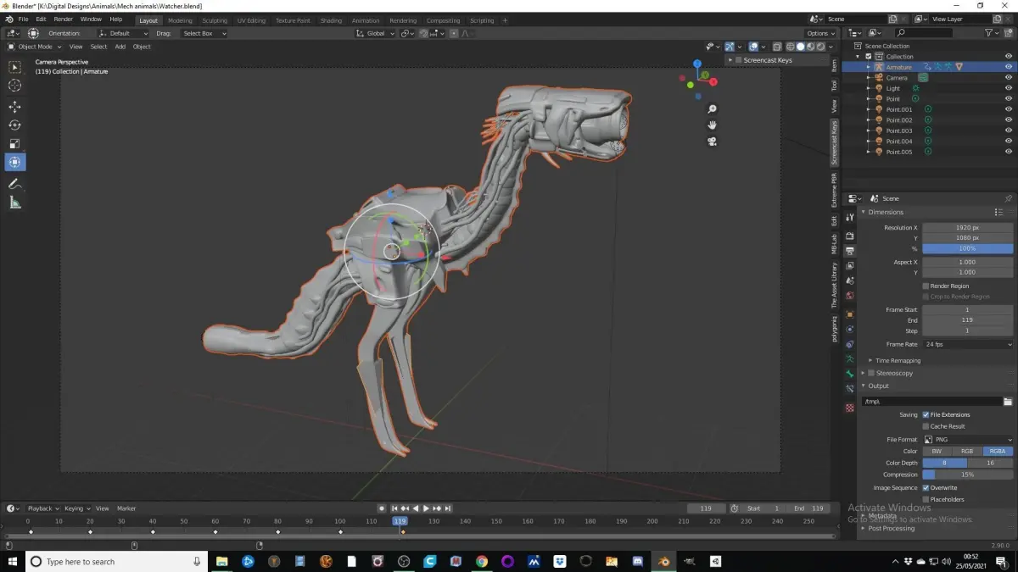Viewport: 1018px width, 572px height.
Task: Click the Compression 15% slider
Action: 968,475
